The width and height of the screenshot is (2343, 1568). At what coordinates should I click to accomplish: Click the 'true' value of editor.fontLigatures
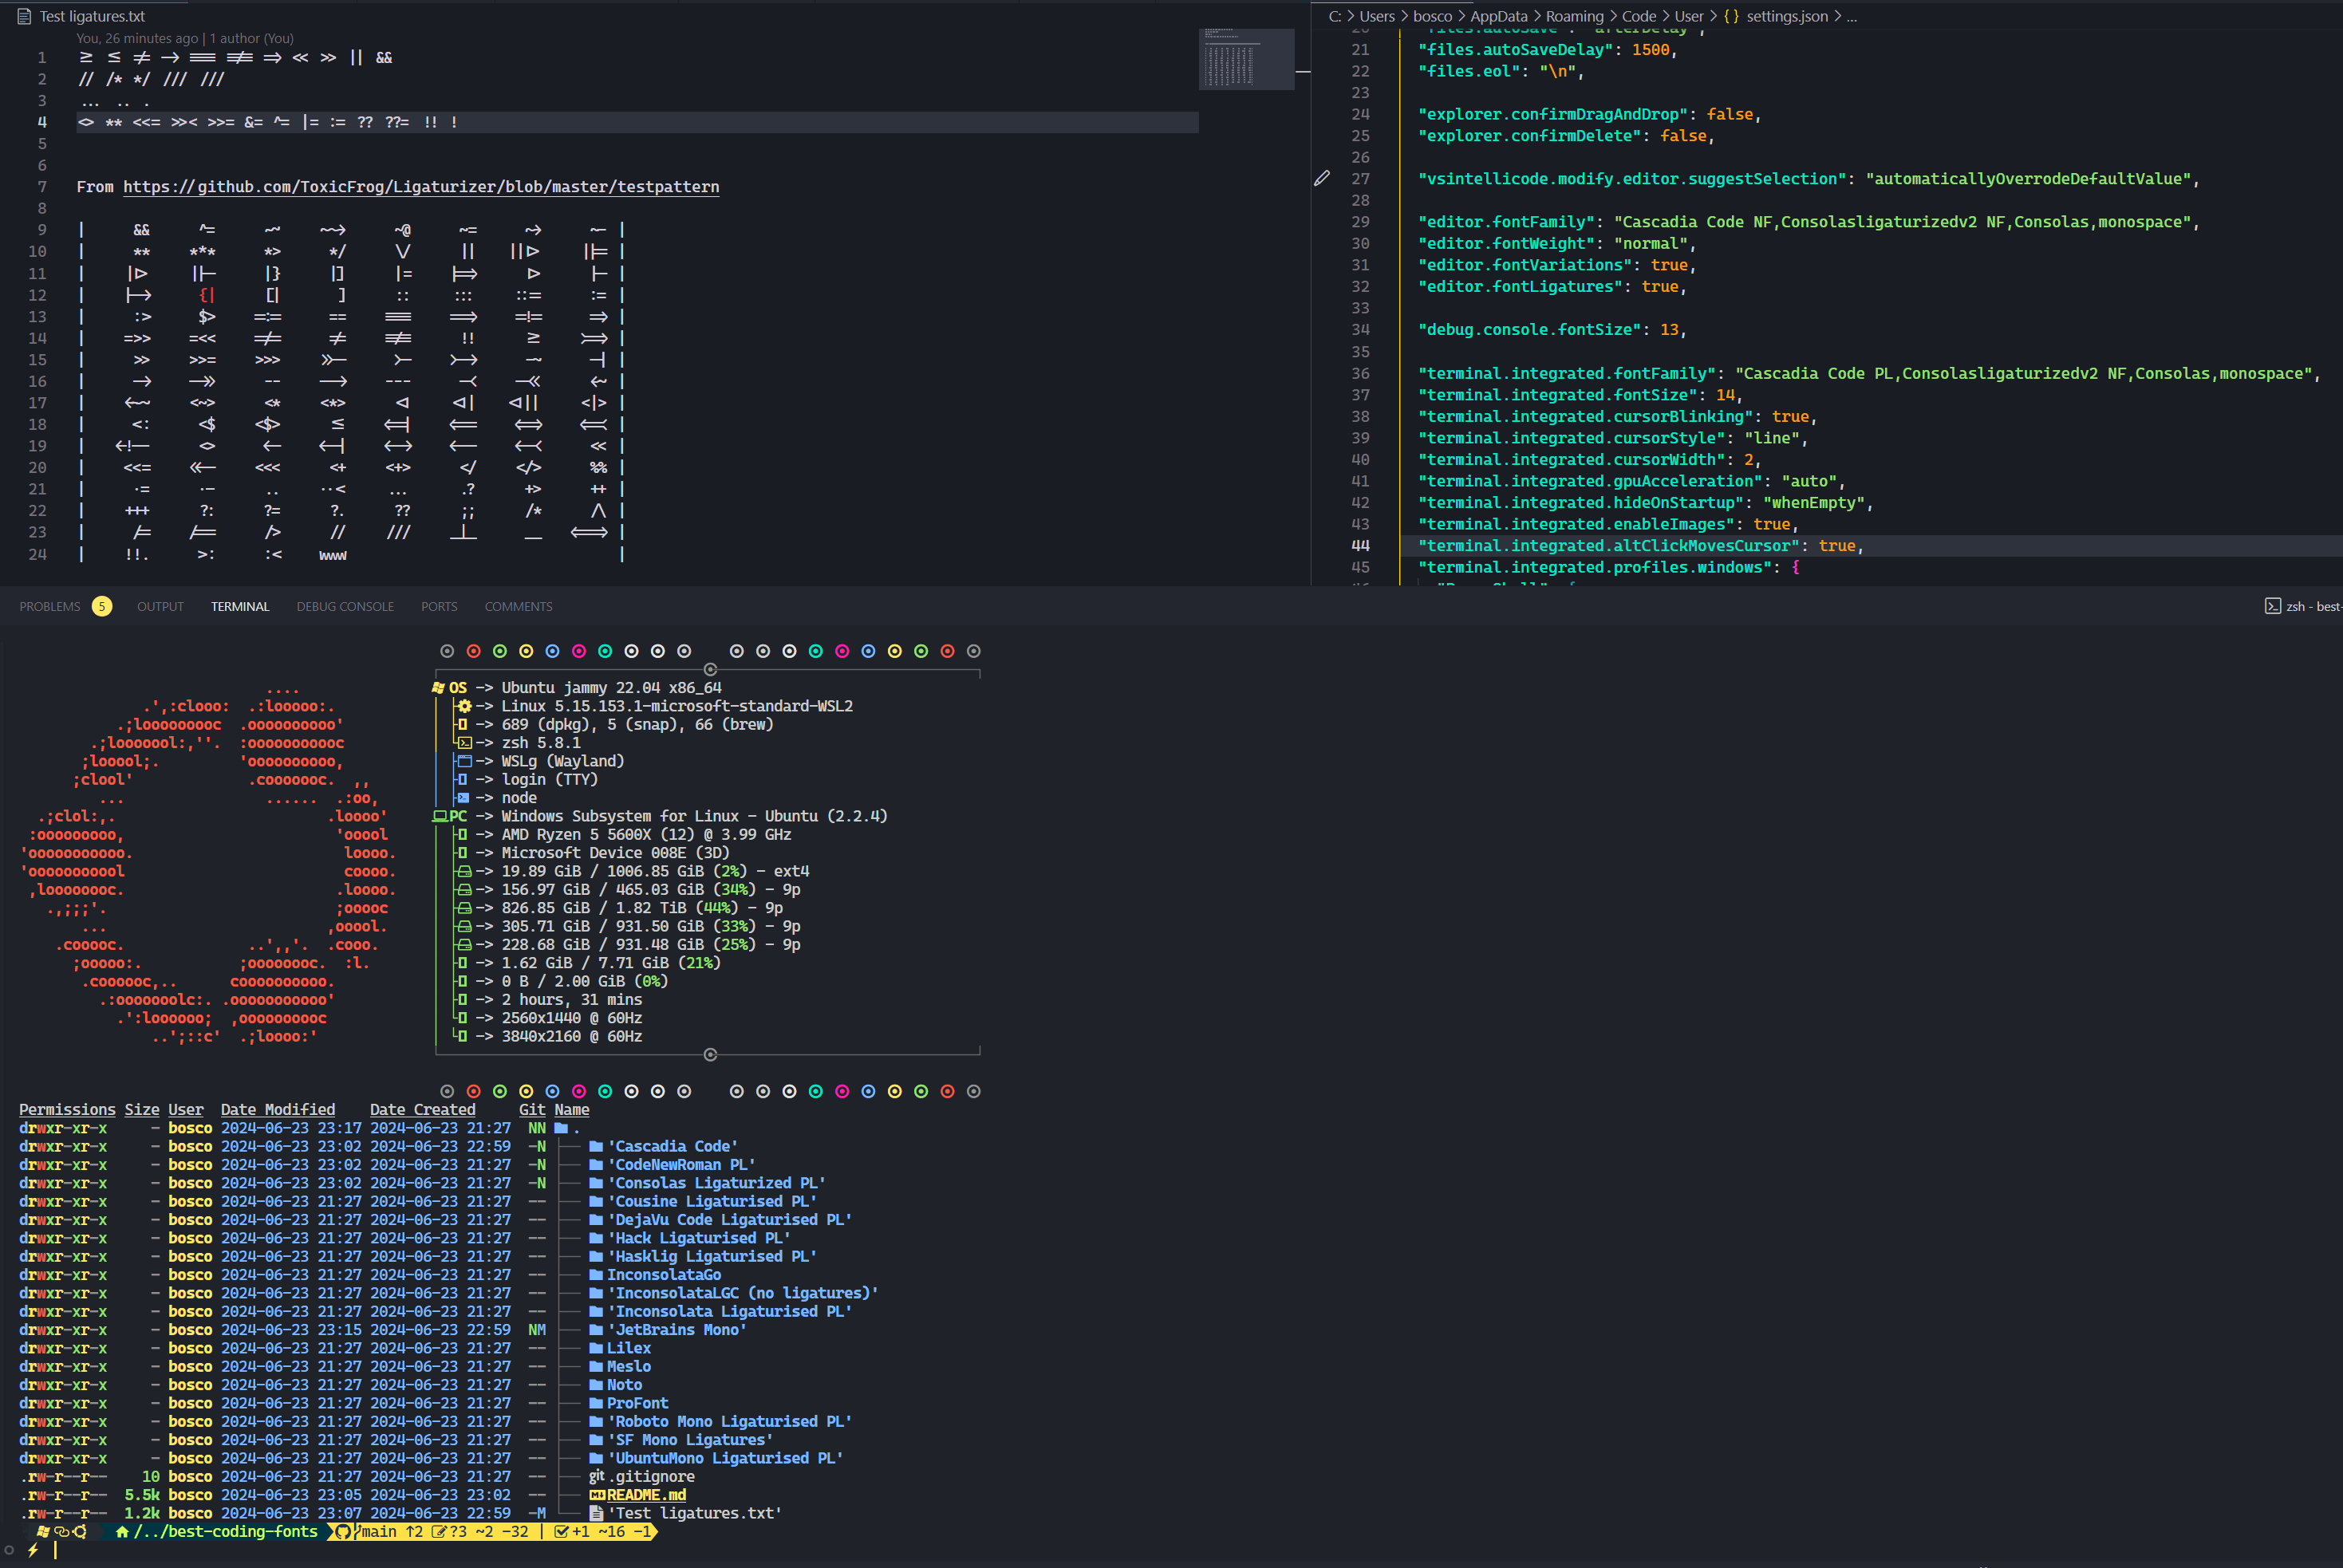tap(1659, 287)
